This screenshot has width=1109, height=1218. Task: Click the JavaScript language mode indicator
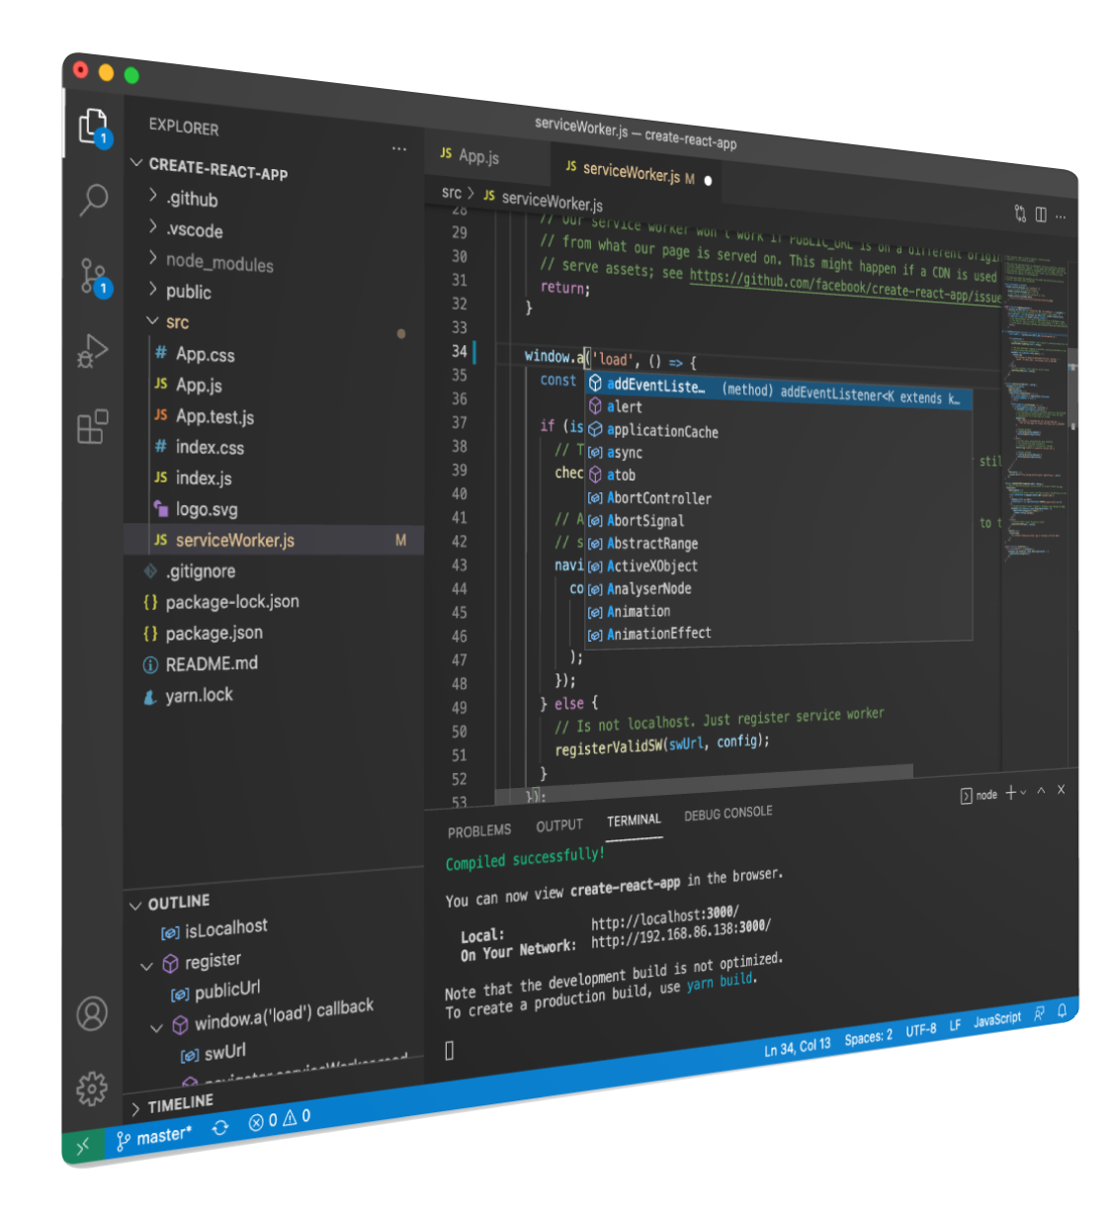pyautogui.click(x=996, y=1019)
